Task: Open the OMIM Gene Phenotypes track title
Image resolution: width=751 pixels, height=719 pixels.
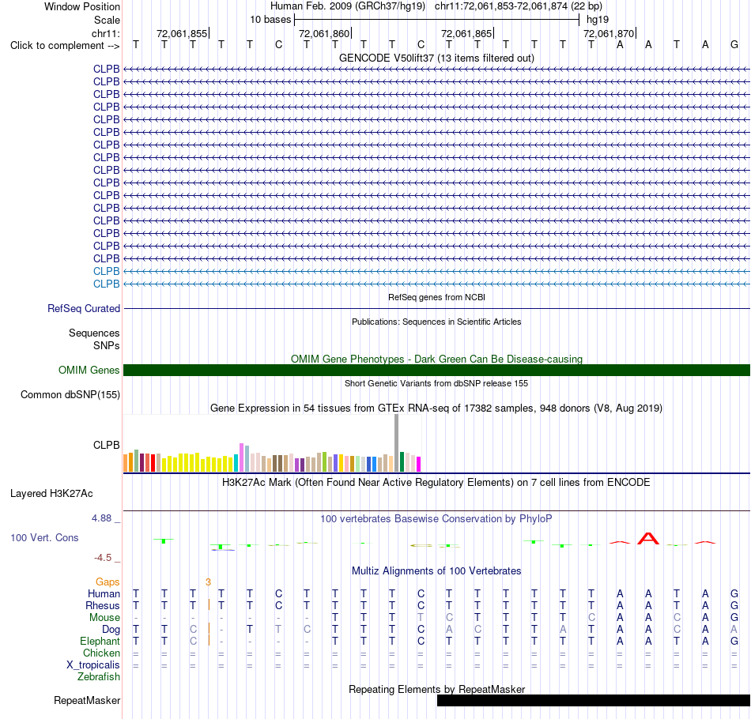Action: pos(436,359)
